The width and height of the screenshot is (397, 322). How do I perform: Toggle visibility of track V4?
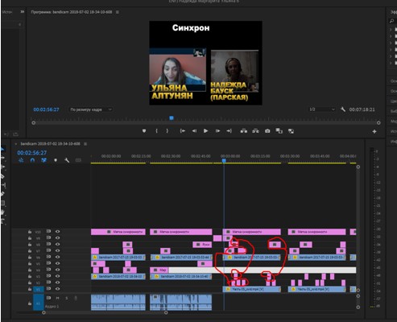coord(57,270)
